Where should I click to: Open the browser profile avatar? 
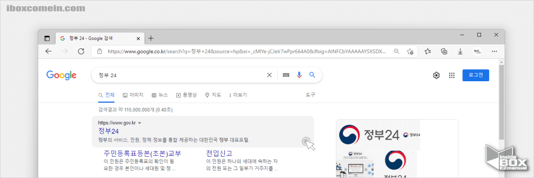477,51
